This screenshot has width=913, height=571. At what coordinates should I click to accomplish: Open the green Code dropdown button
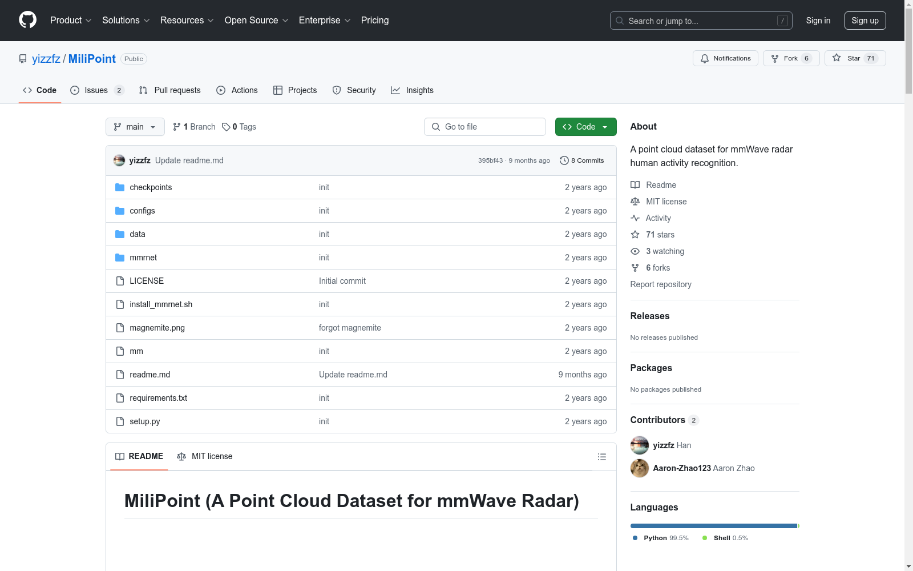(585, 127)
